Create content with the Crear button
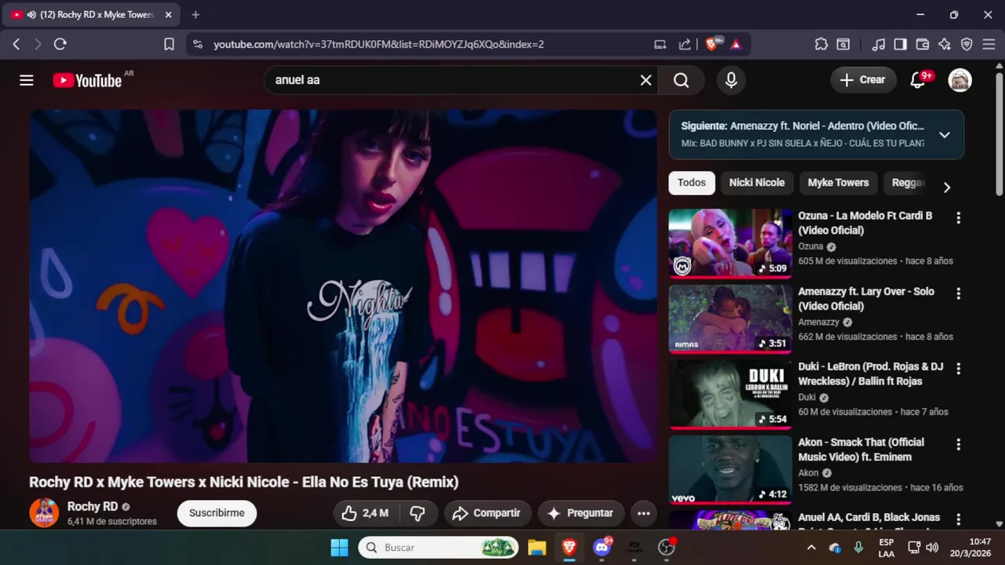Screen dimensions: 1005x565 tap(862, 80)
